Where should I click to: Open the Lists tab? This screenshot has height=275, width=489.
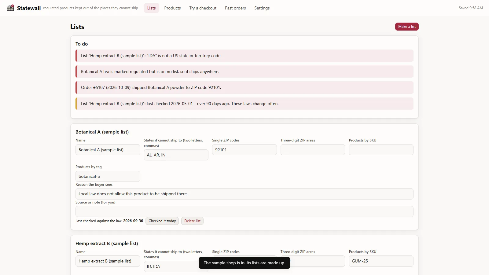point(151,8)
